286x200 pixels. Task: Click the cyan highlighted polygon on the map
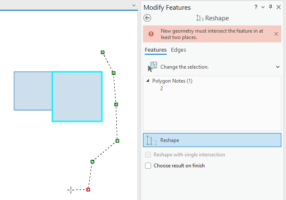point(77,97)
